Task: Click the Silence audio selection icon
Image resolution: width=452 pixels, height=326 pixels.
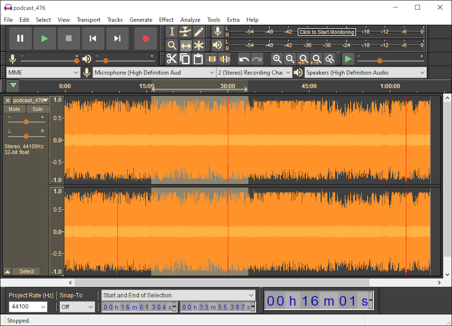Action: 225,59
